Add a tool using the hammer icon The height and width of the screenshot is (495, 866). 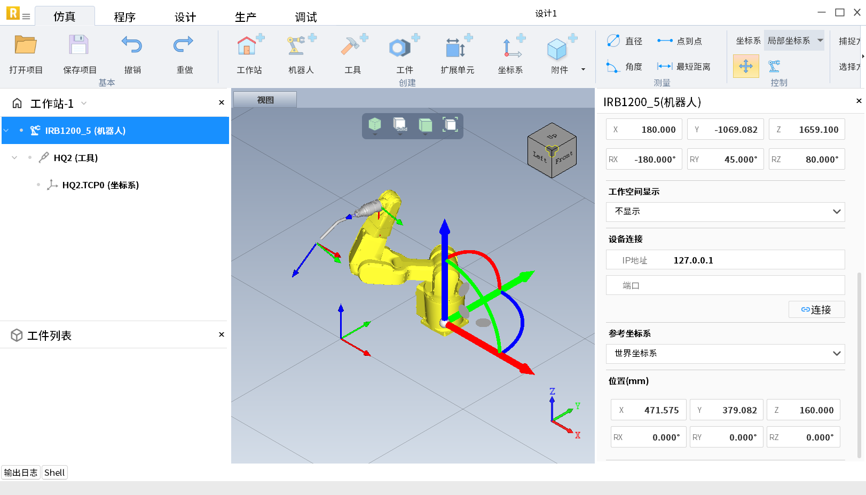click(x=353, y=47)
